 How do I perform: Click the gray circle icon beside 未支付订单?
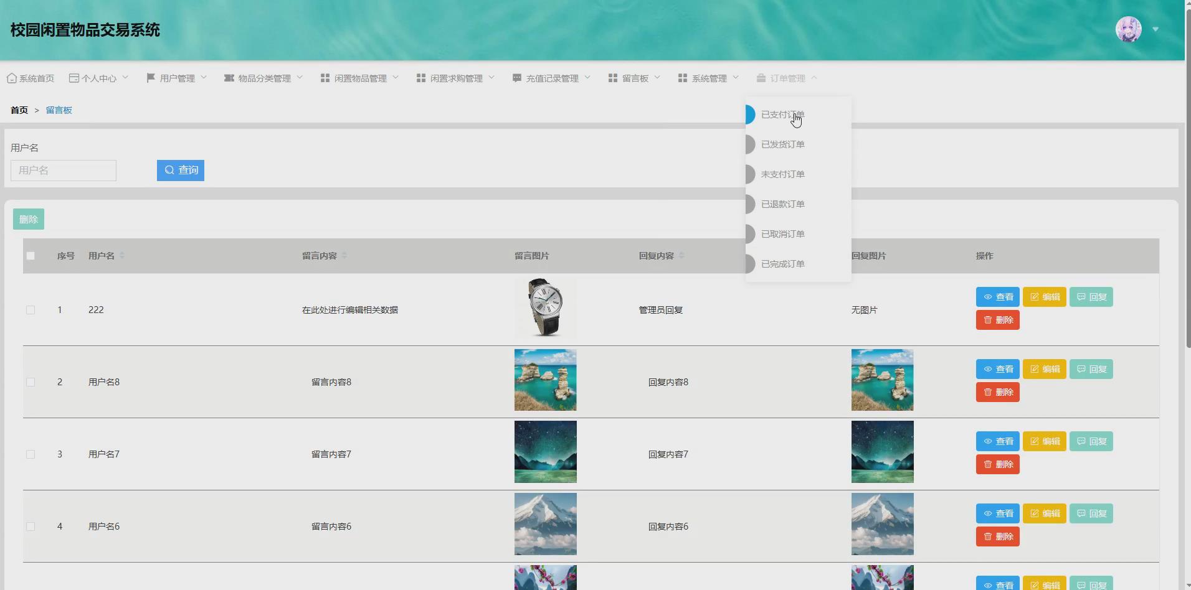750,174
